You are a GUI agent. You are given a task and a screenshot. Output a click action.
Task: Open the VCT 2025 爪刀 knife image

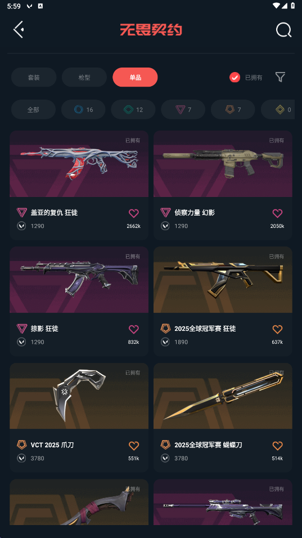pos(79,396)
